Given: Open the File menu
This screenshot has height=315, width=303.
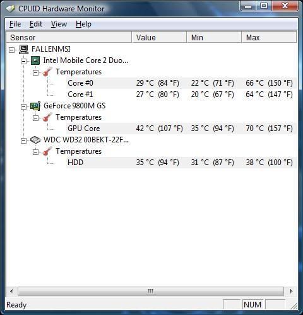Looking at the screenshot, I should click(x=15, y=24).
